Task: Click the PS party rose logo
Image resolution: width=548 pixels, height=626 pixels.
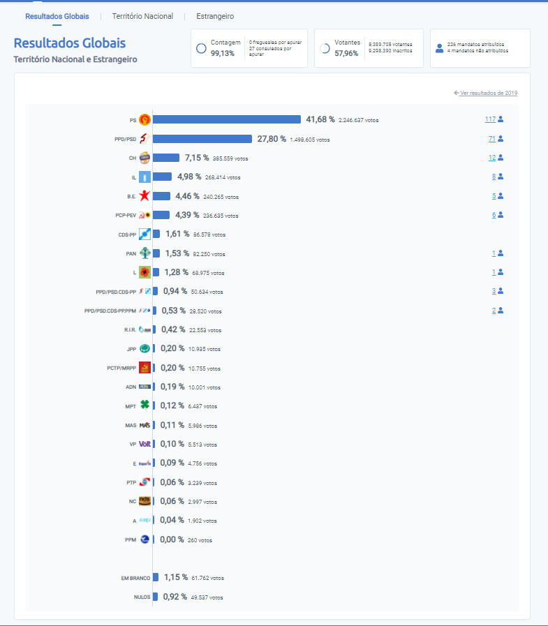Action: point(145,119)
